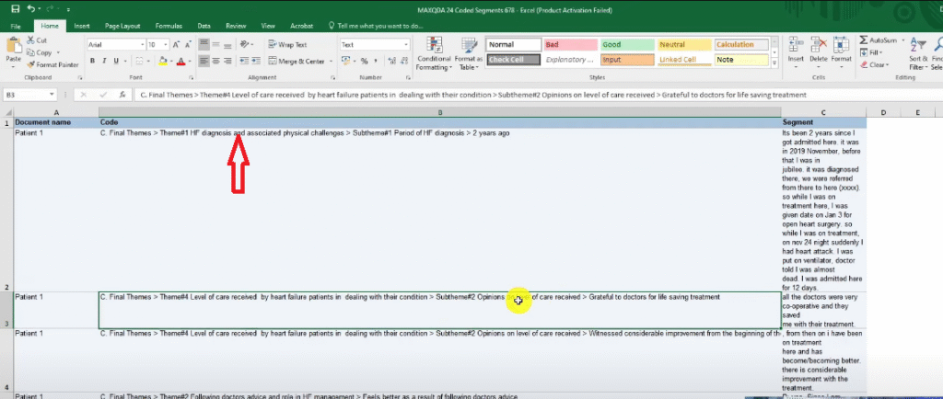Click the insert function fx button
943x399 pixels.
(x=122, y=94)
